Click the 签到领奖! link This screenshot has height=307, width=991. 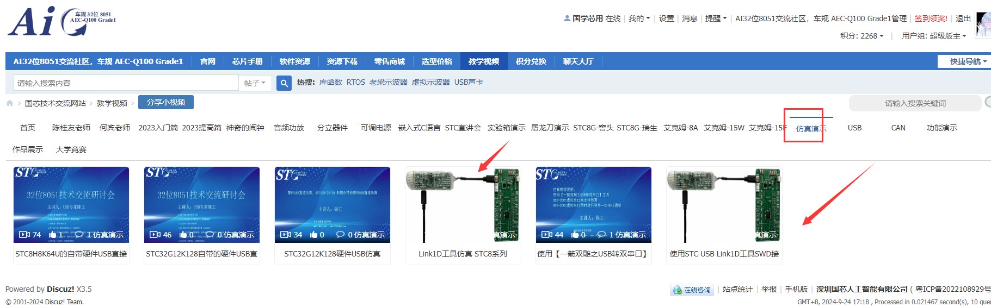click(931, 18)
